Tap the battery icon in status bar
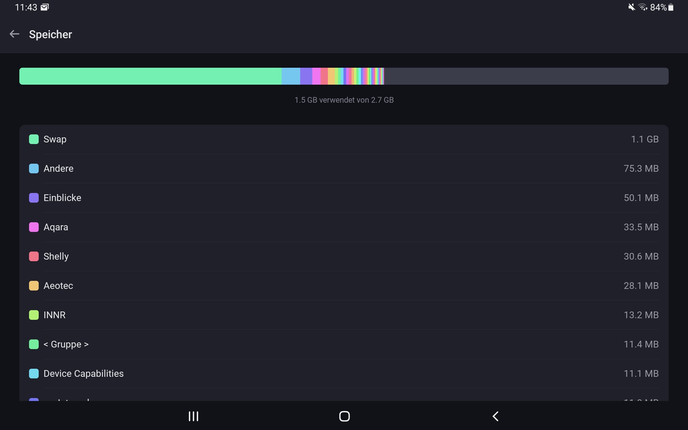The height and width of the screenshot is (430, 688). click(671, 7)
